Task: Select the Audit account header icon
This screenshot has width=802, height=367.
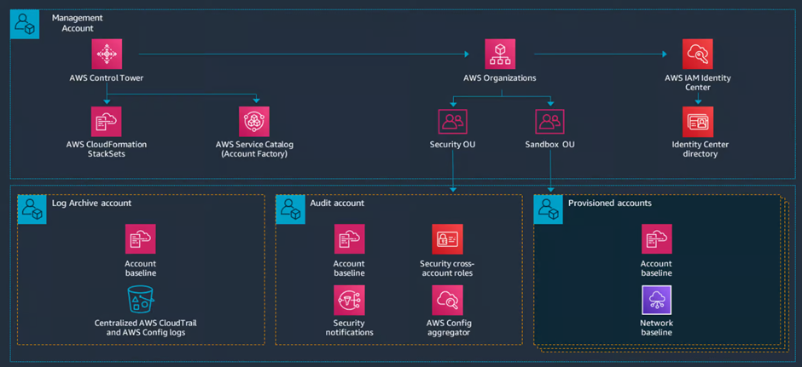Action: point(290,209)
